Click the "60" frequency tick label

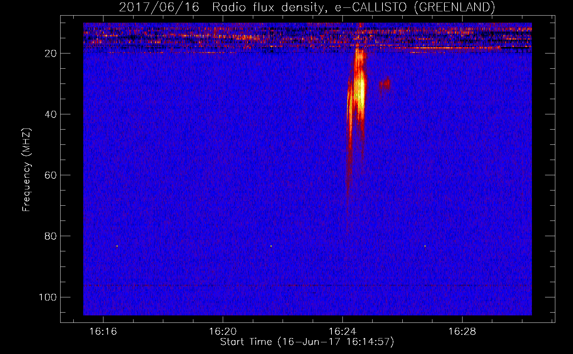click(x=51, y=175)
